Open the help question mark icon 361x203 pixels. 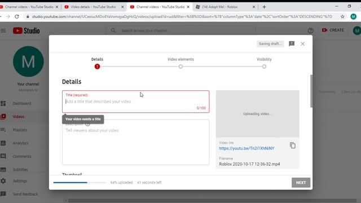[310, 30]
